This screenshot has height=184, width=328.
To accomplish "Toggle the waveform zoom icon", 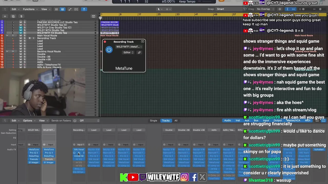I will 280,9.
